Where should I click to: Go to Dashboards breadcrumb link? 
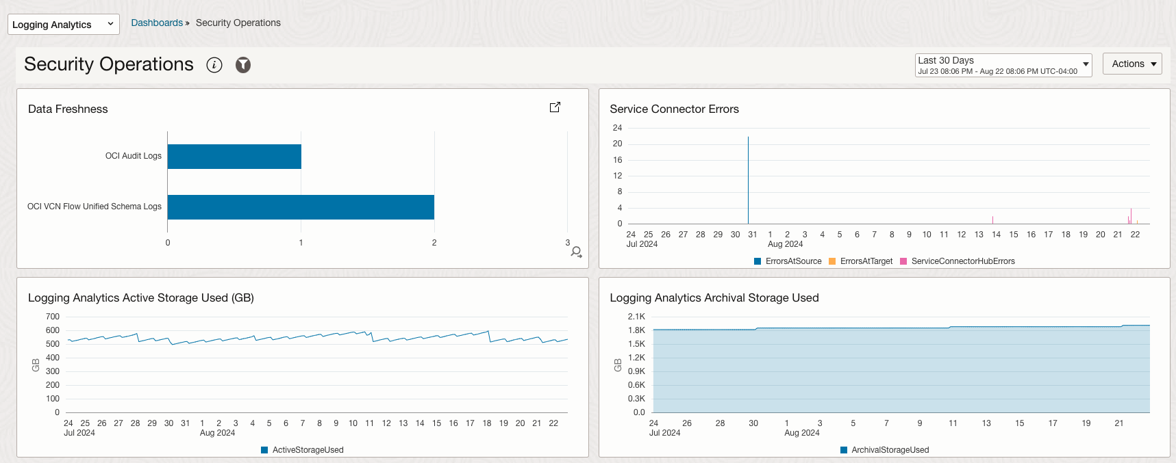157,23
